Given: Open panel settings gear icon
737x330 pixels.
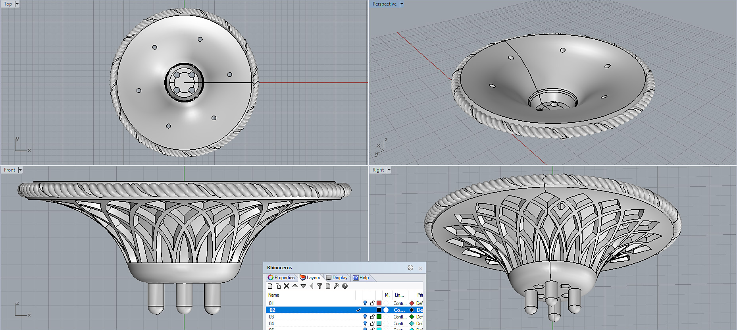Looking at the screenshot, I should 410,268.
